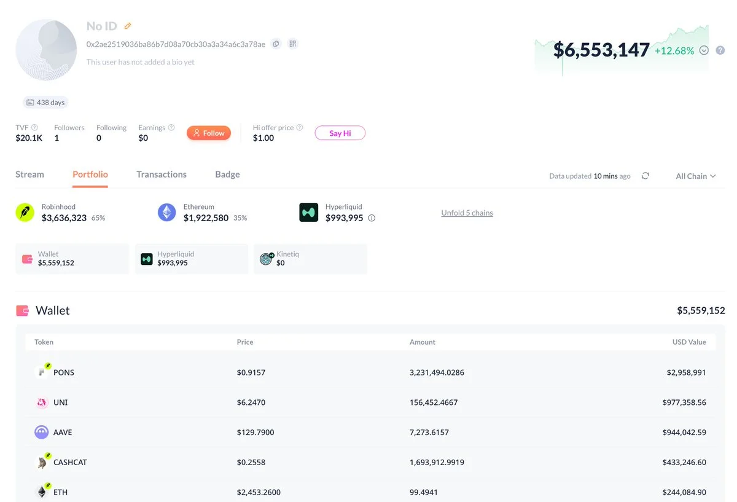This screenshot has width=737, height=502.
Task: Click the ETH price $2,453.2600
Action: point(259,492)
